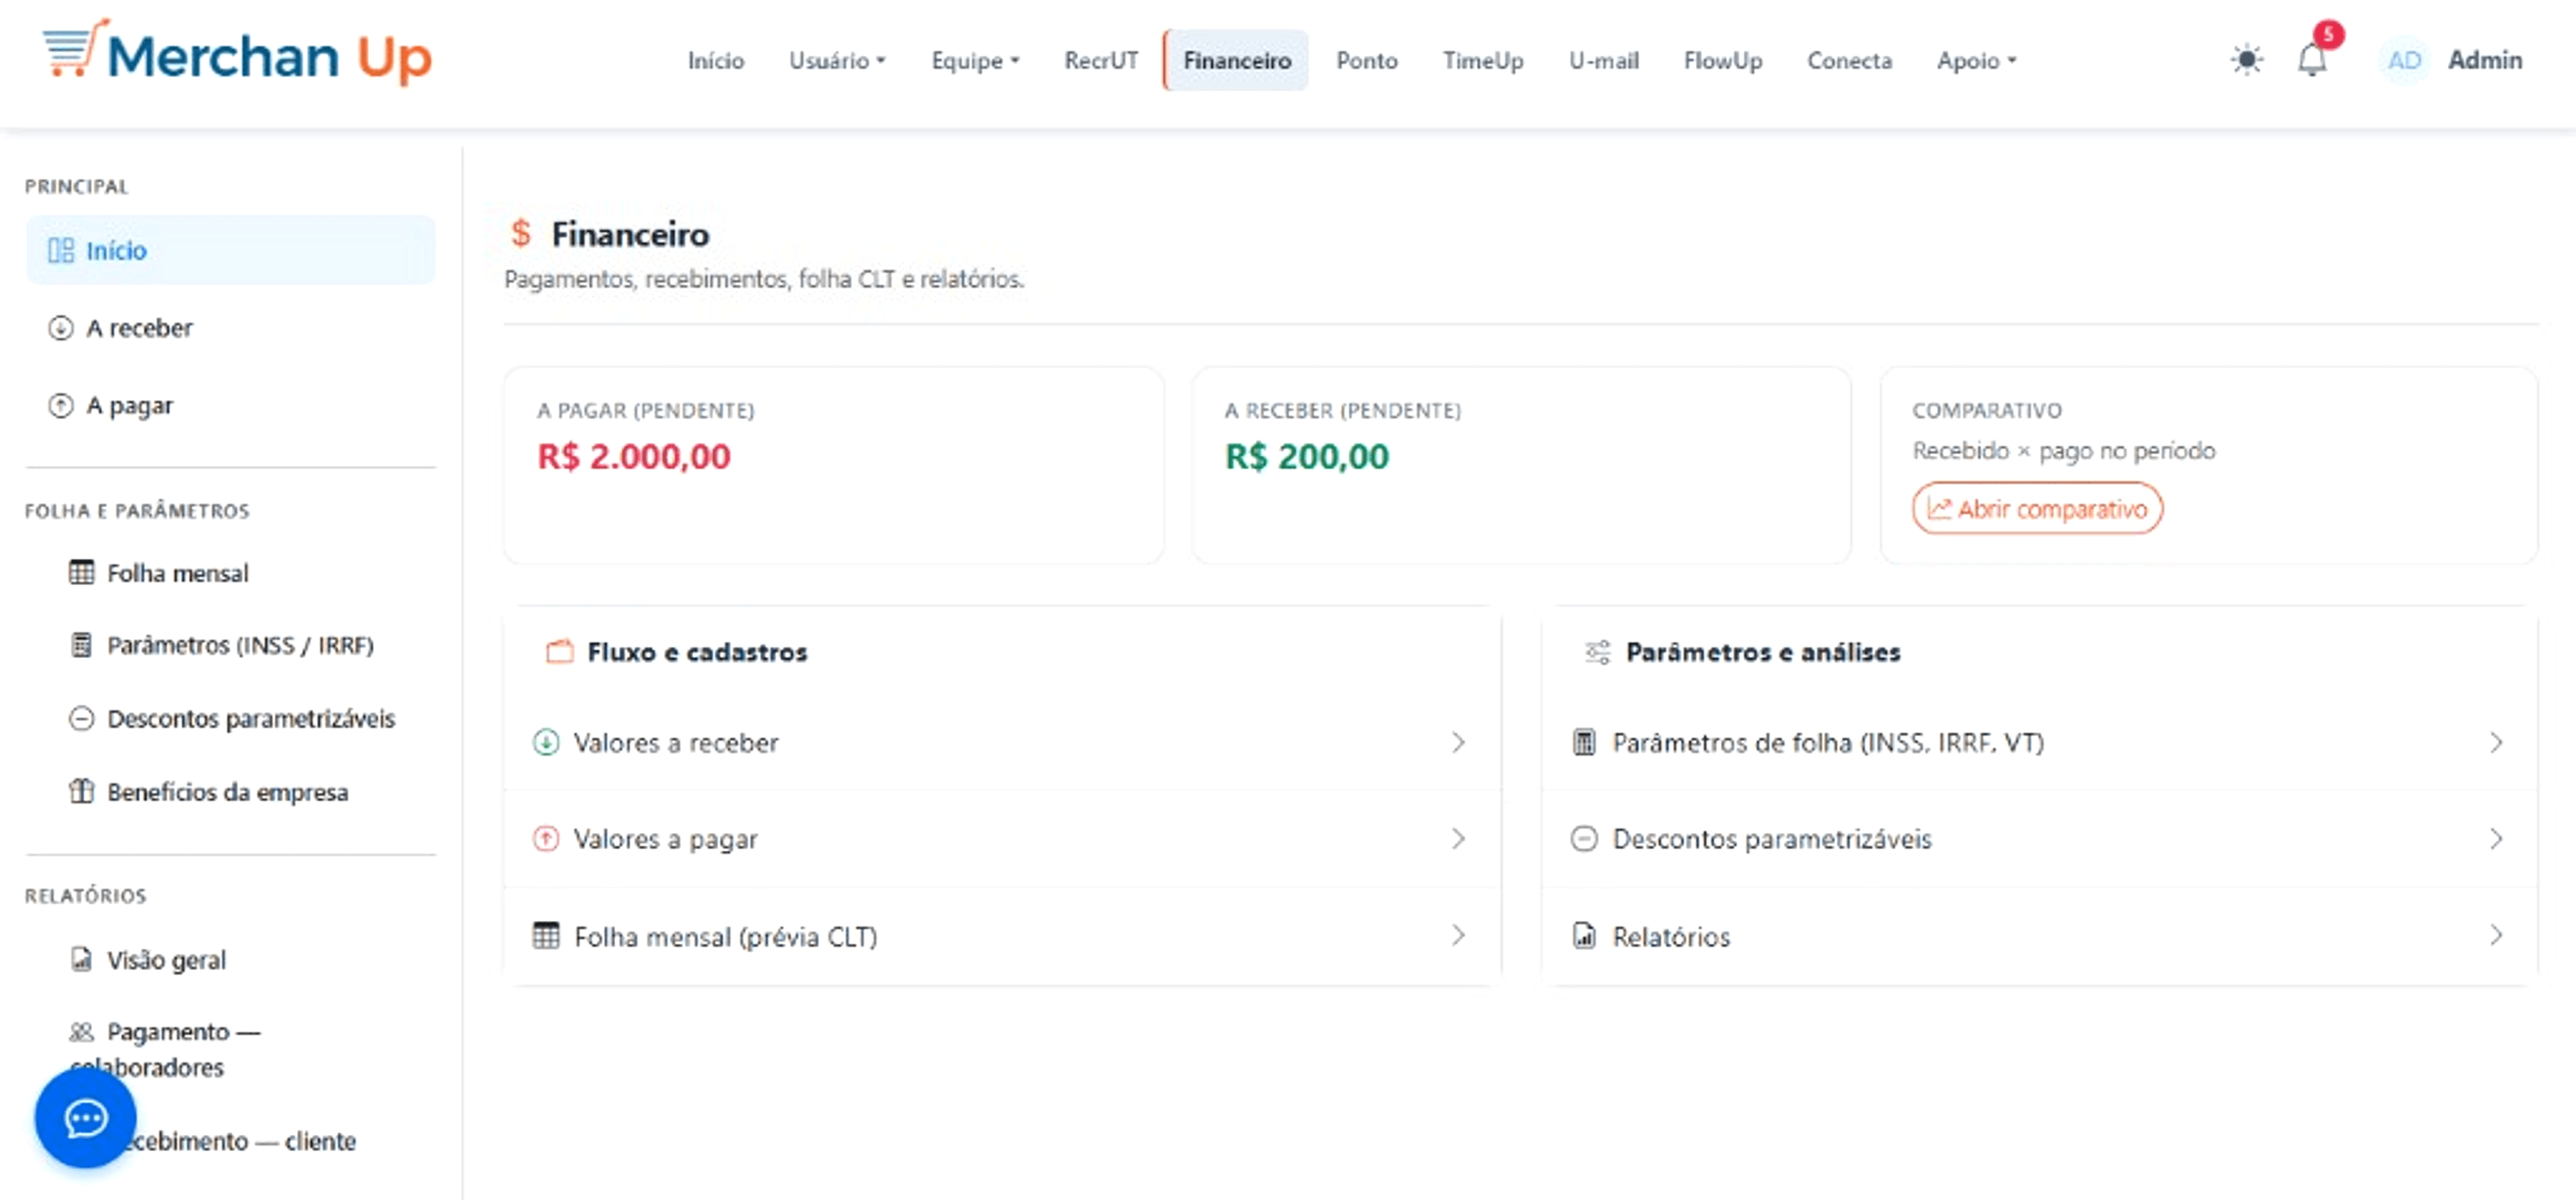Open Recebimento — cliente sidebar link
This screenshot has height=1200, width=2576.
(x=240, y=1140)
